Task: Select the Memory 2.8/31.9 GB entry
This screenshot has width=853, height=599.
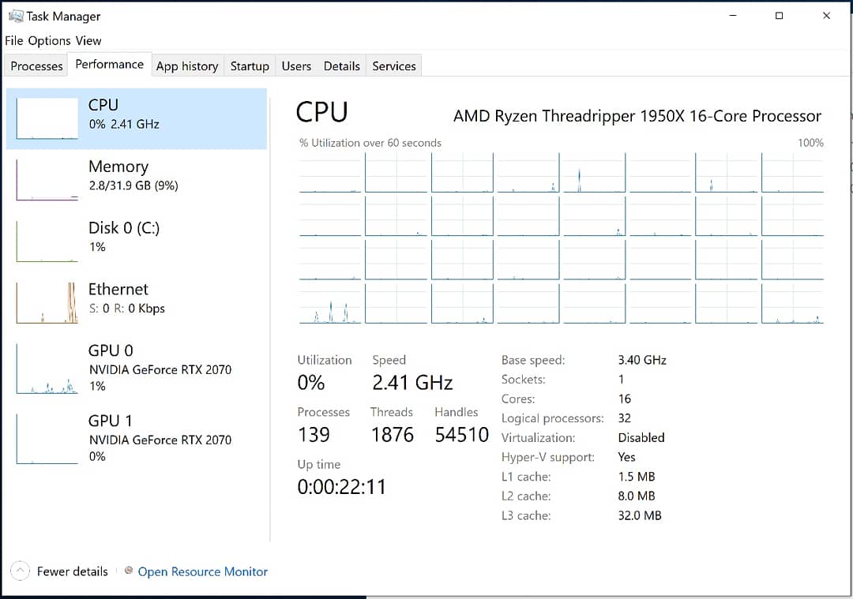Action: tap(136, 180)
